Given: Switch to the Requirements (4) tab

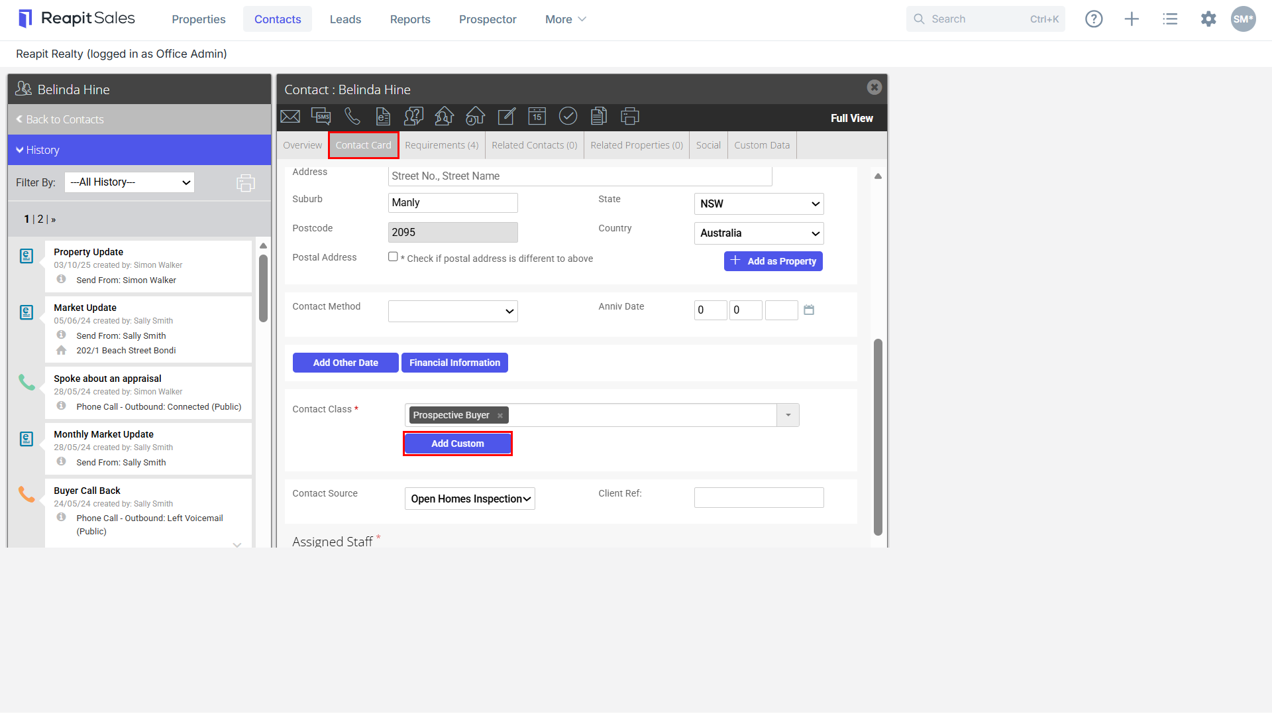Looking at the screenshot, I should pos(441,145).
